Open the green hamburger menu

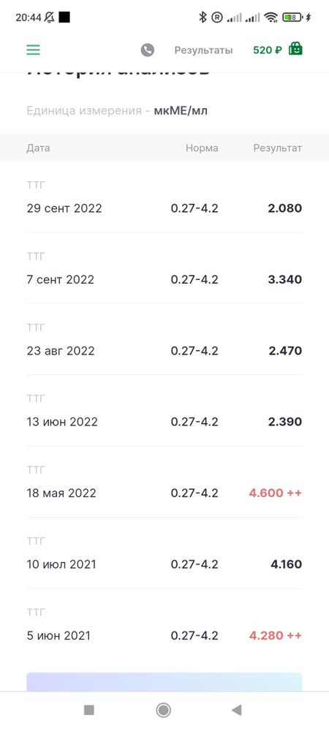point(33,50)
